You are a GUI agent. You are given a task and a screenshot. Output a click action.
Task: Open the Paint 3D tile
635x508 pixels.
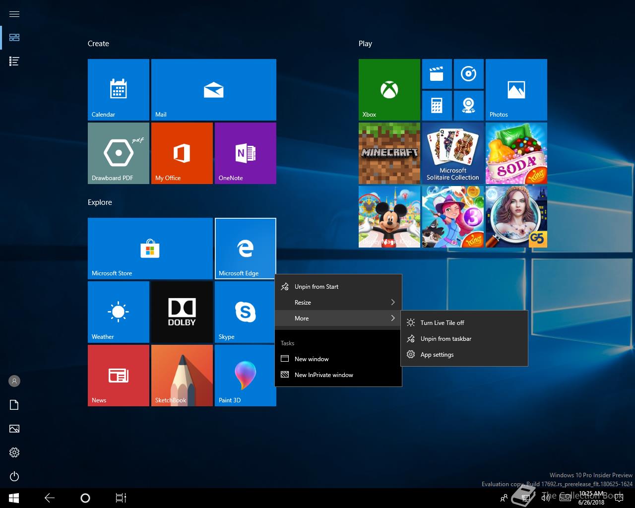(x=245, y=376)
